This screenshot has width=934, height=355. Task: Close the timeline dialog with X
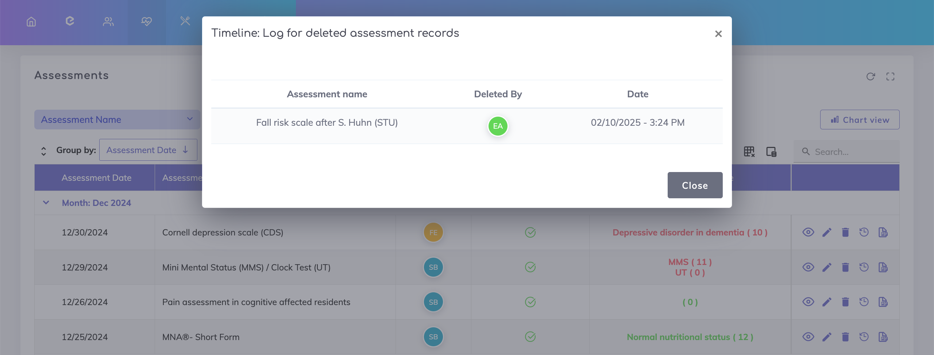click(x=718, y=34)
